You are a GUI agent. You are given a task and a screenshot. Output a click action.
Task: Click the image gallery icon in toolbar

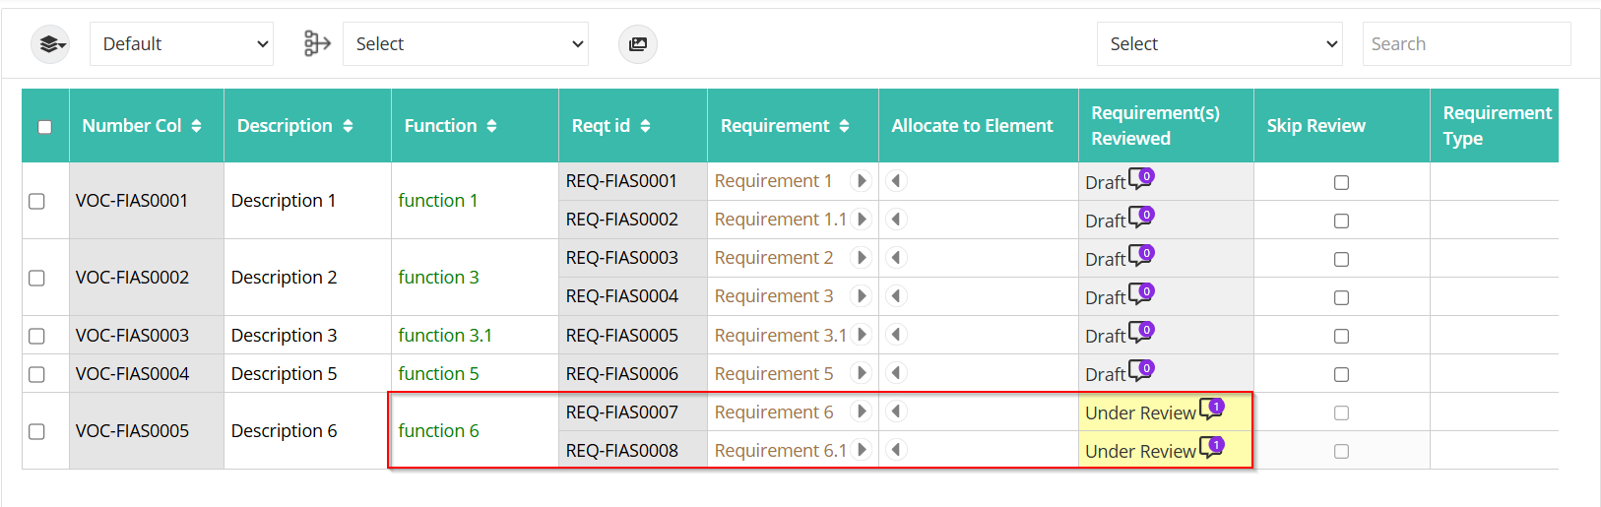click(638, 44)
